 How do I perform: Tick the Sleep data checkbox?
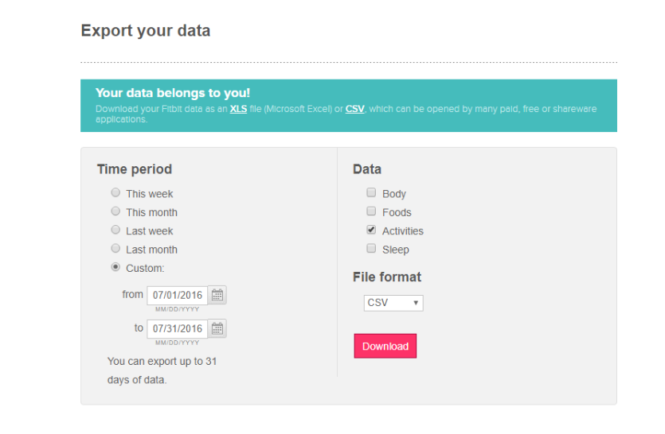tap(371, 249)
